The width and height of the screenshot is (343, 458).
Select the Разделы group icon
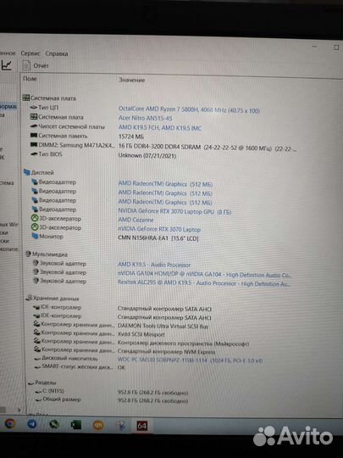coord(31,383)
